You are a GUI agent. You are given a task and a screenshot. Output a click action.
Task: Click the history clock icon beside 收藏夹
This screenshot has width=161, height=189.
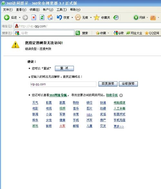pos(116,18)
